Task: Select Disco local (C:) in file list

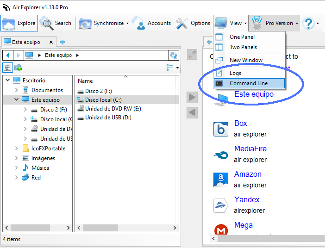Action: [126, 99]
